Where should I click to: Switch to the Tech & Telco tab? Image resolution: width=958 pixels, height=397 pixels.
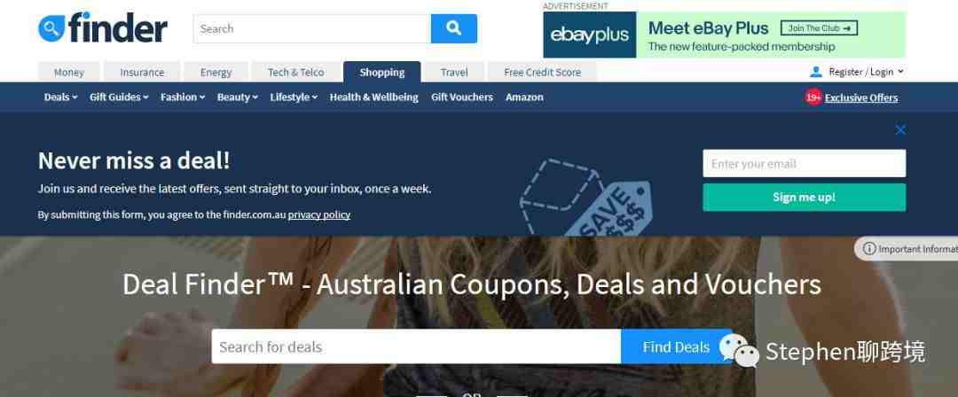[x=295, y=72]
